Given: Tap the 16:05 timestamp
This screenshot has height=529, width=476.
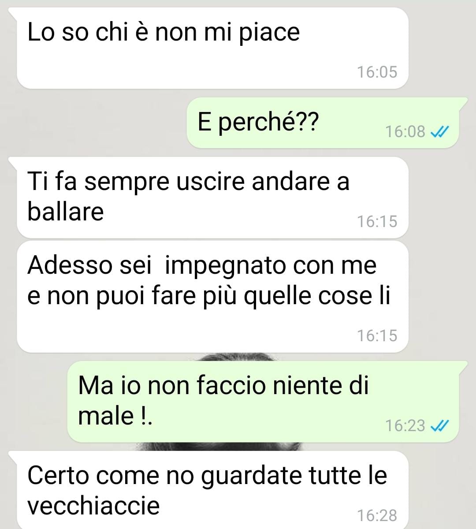Looking at the screenshot, I should 377,72.
